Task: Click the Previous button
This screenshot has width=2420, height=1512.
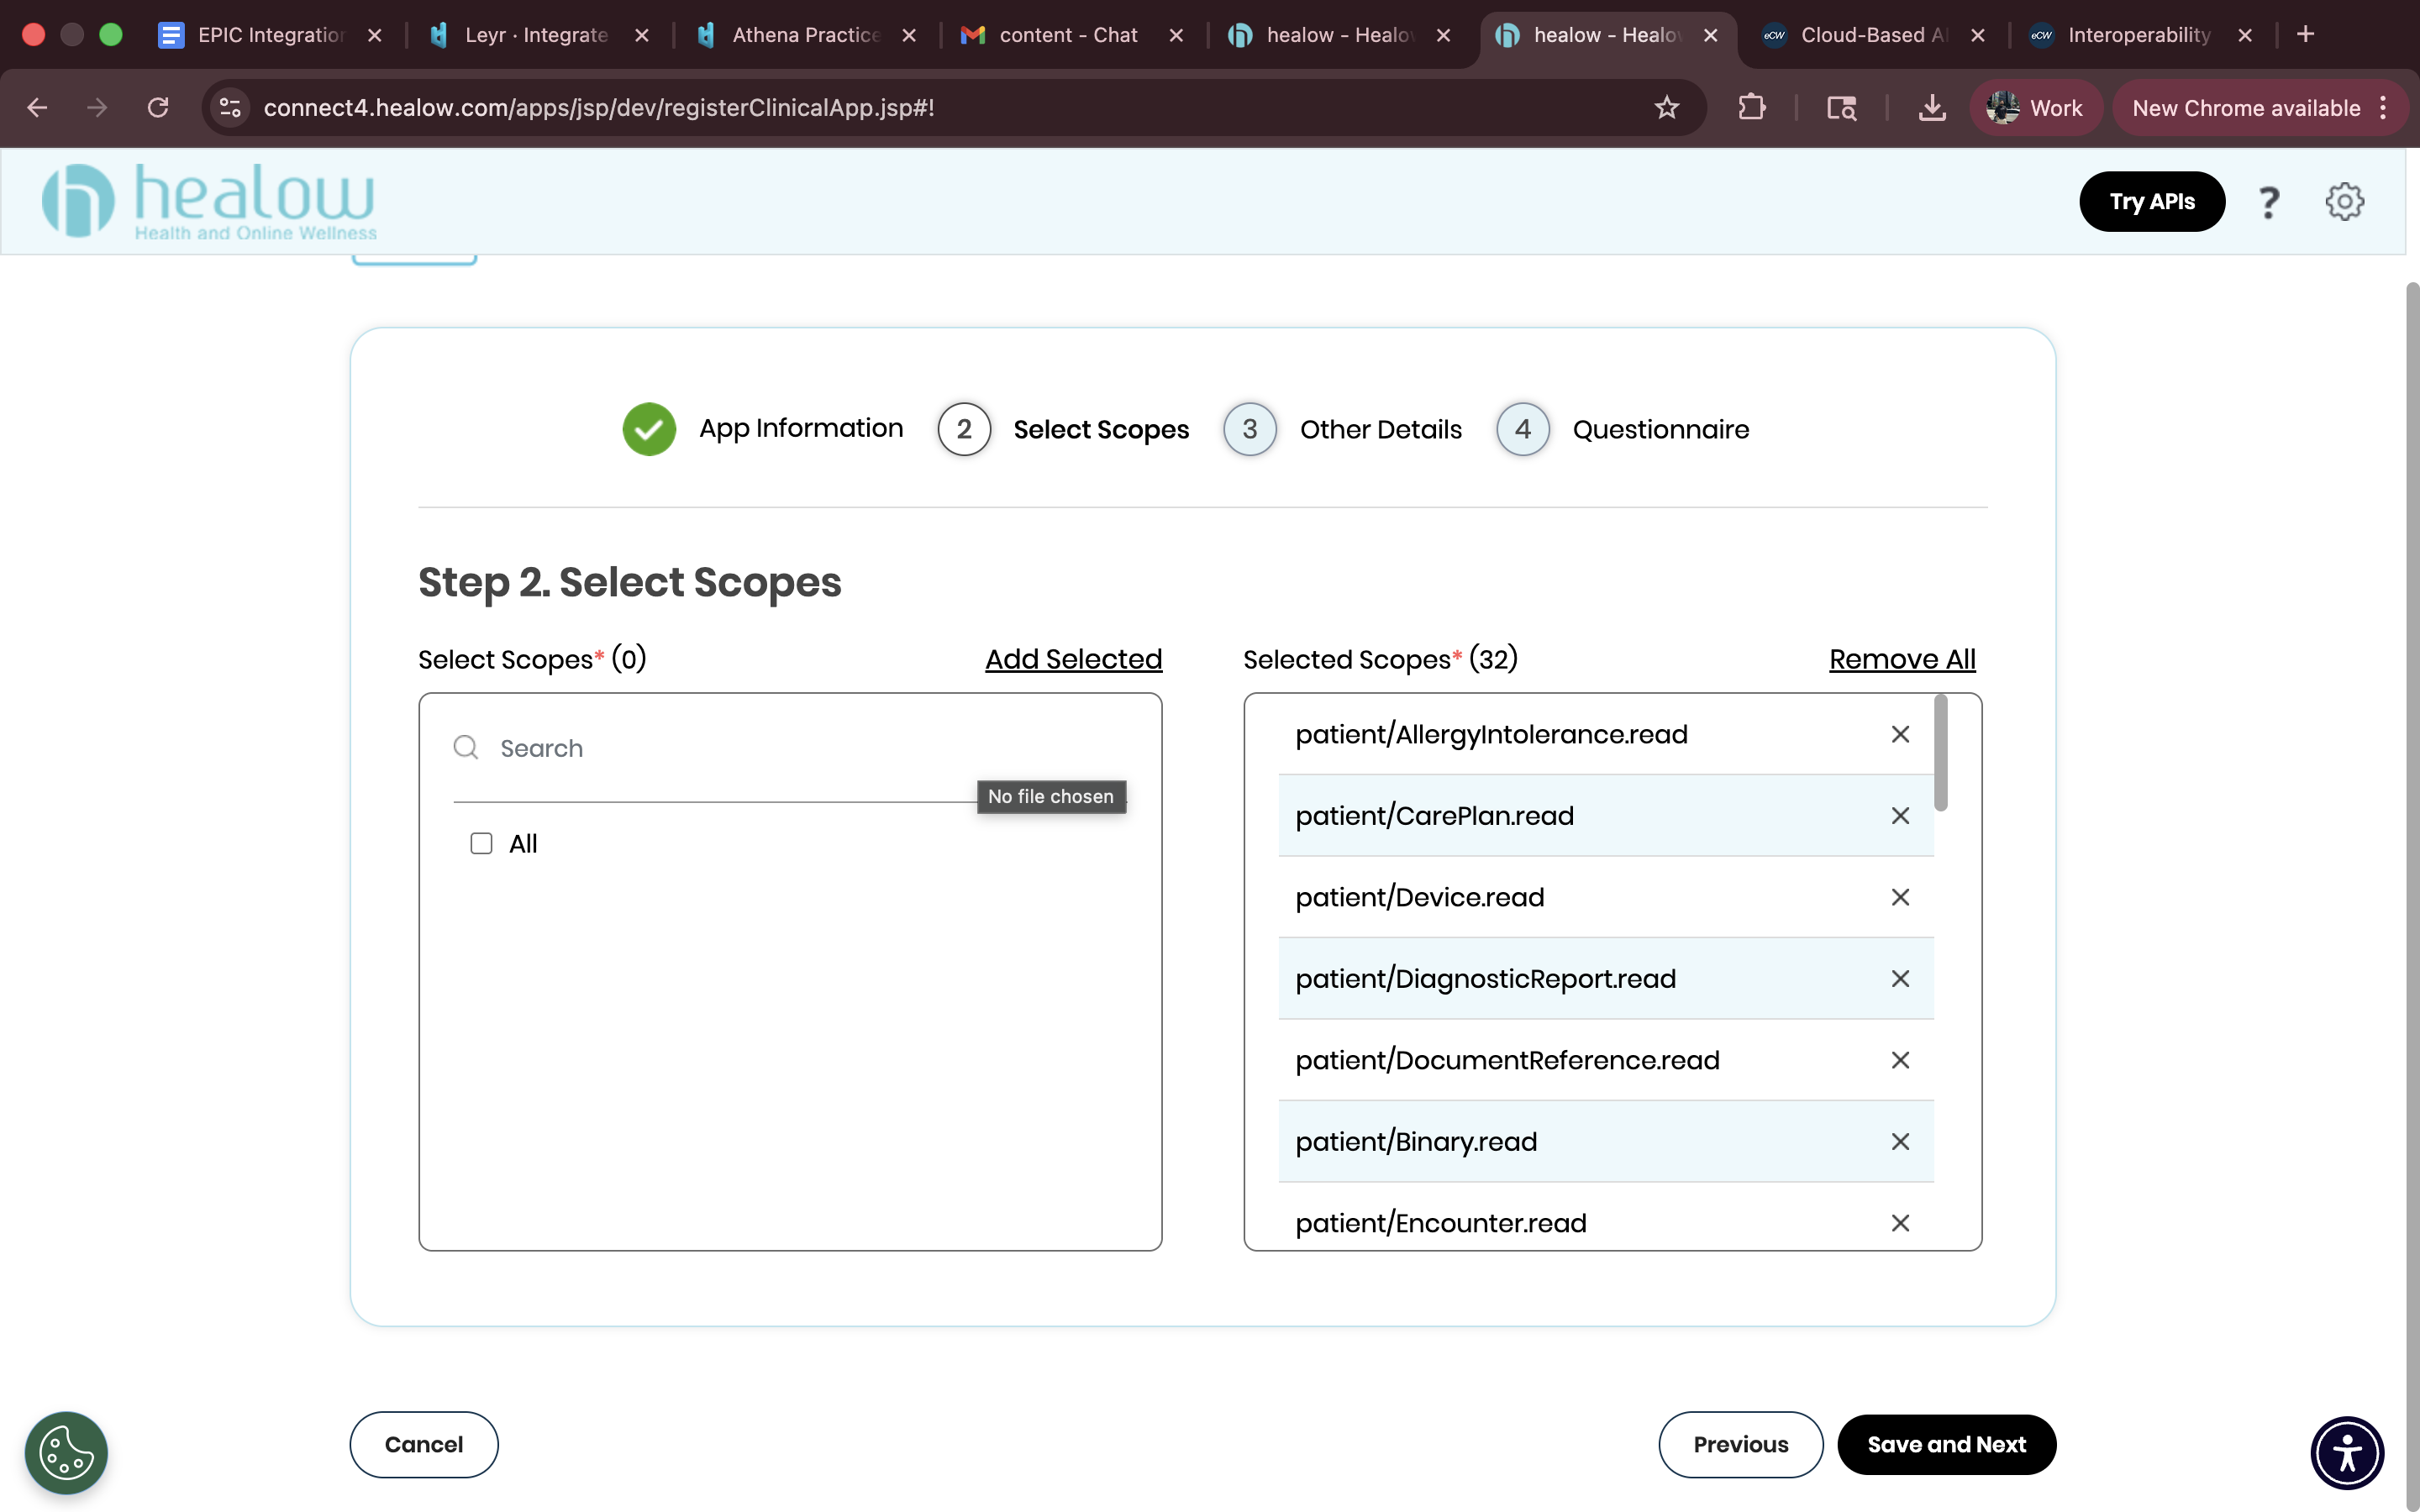Action: pyautogui.click(x=1740, y=1444)
